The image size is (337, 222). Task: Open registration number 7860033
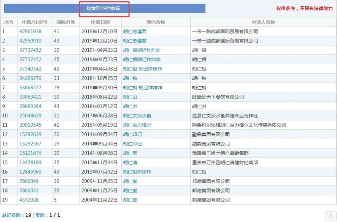(x=29, y=190)
